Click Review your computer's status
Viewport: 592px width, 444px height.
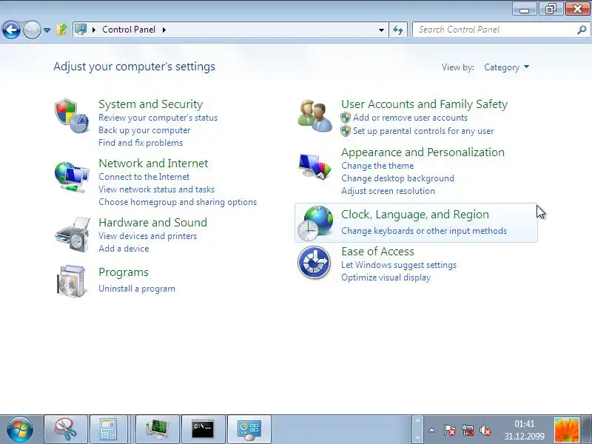[158, 118]
